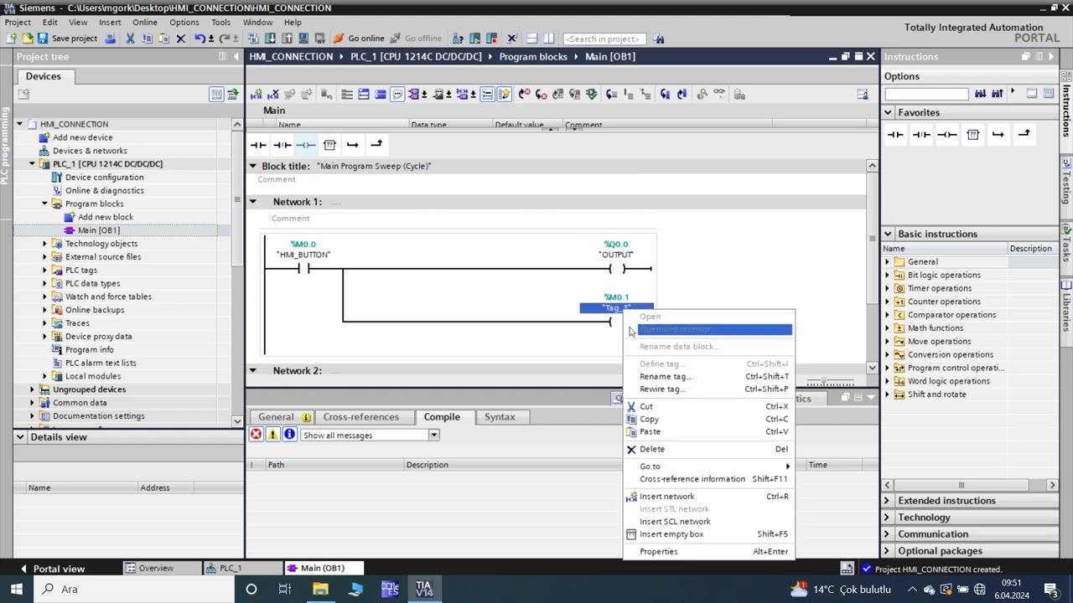Select Delete in context menu
Image resolution: width=1073 pixels, height=603 pixels.
pyautogui.click(x=652, y=449)
